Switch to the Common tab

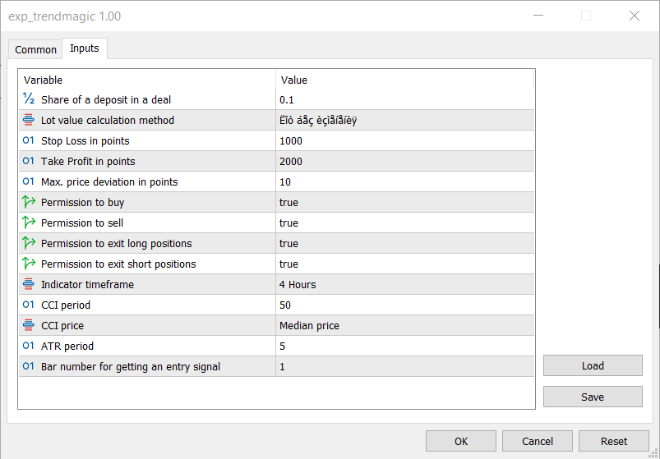tap(36, 49)
